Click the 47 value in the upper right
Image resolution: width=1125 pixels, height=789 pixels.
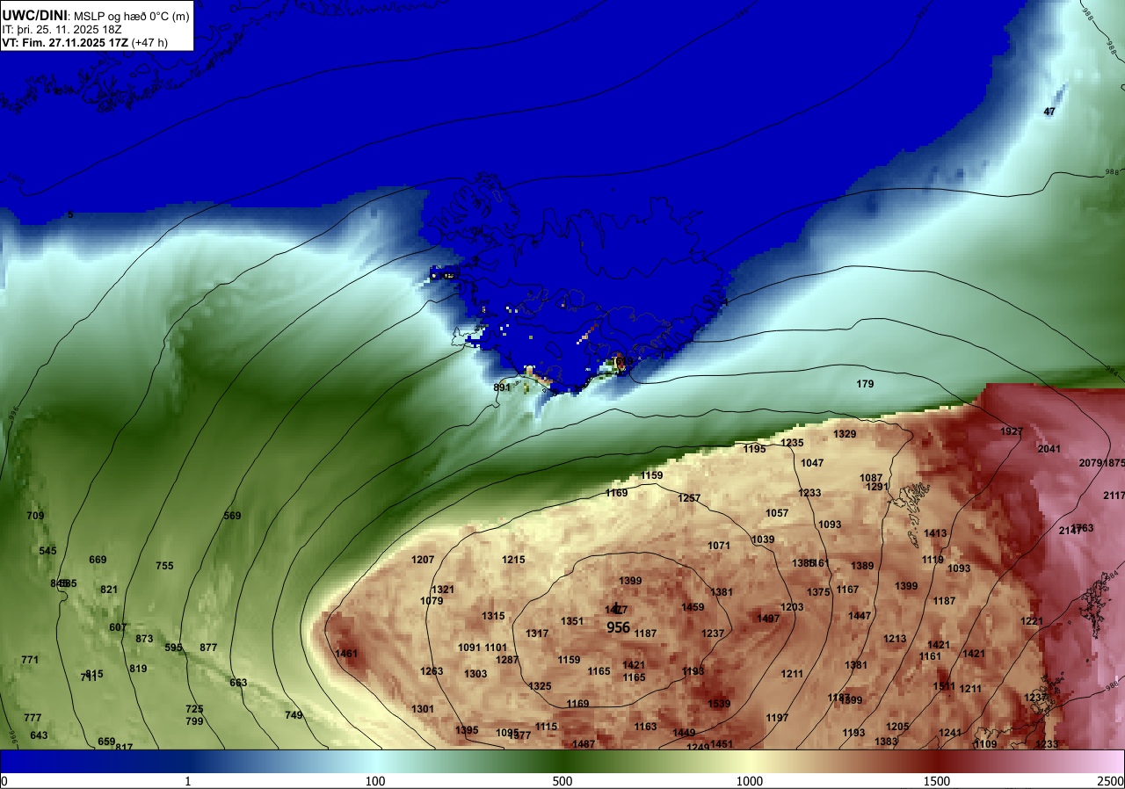(1049, 112)
